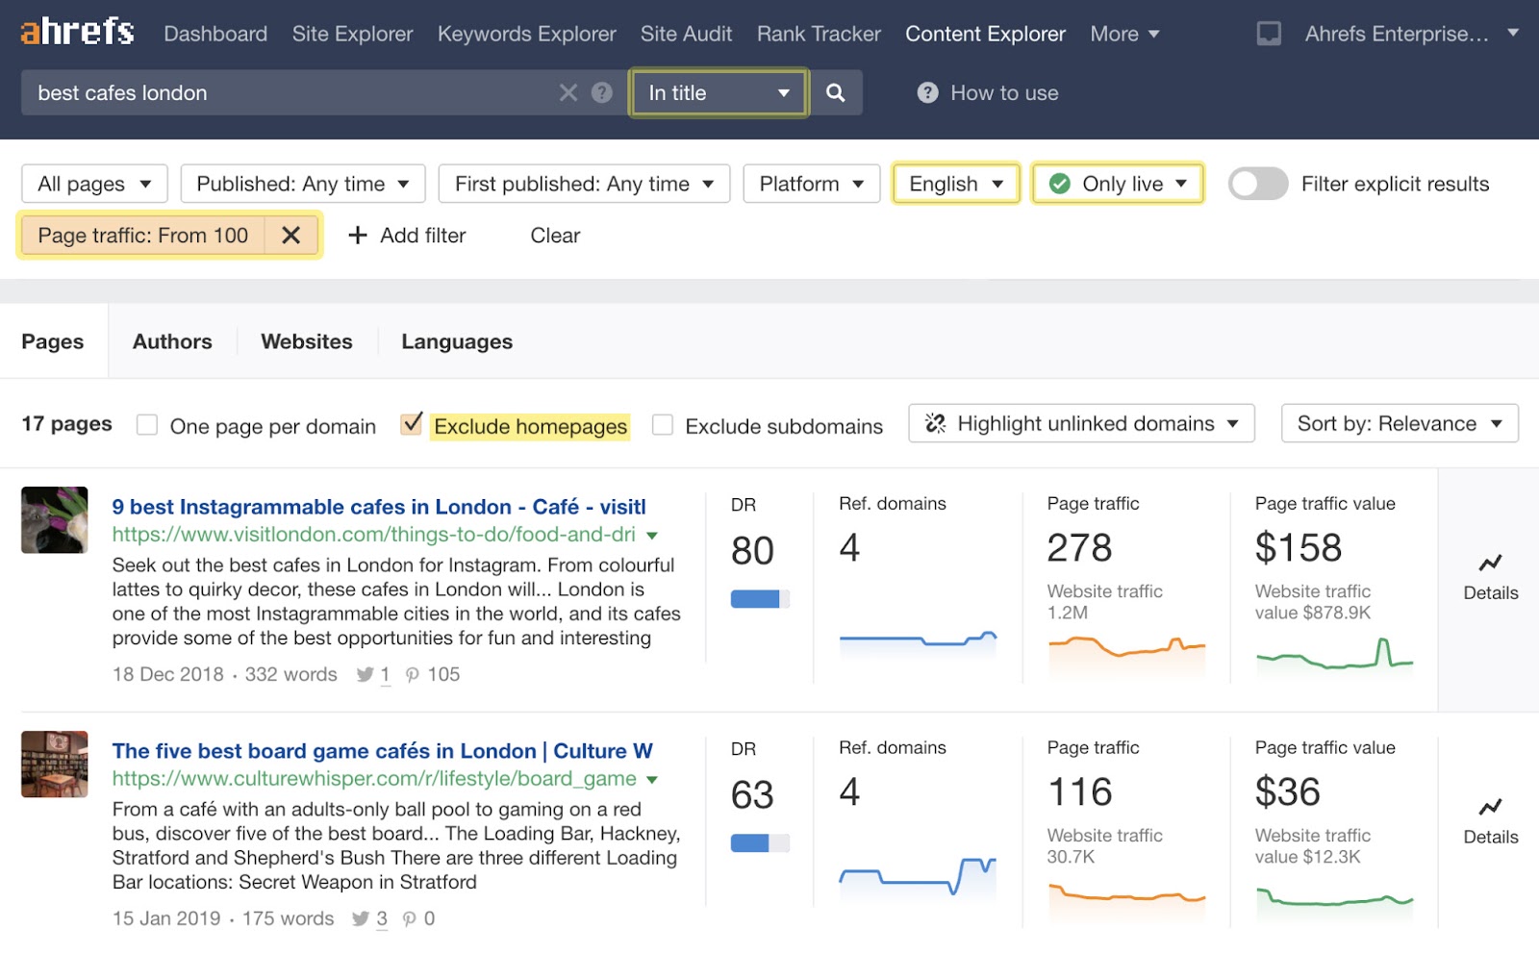
Task: Click thumbnail of the board game cafés result
Action: (x=55, y=765)
